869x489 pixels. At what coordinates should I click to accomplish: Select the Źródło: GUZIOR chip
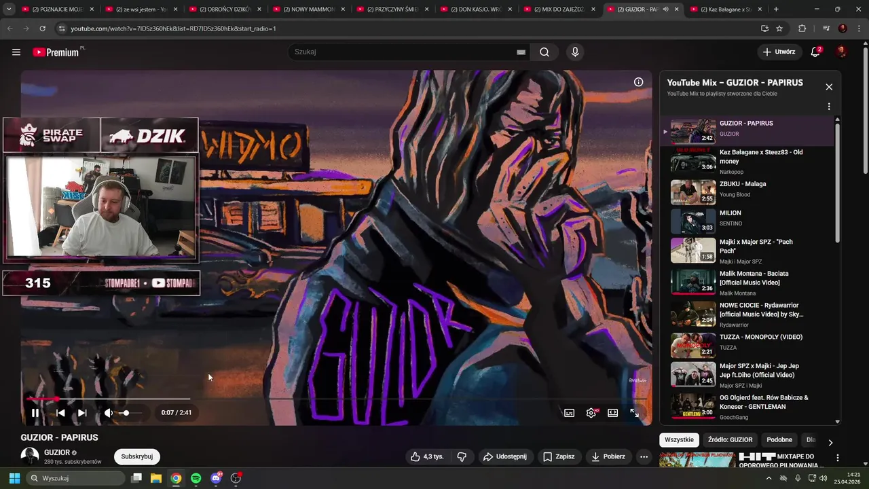[x=731, y=439]
